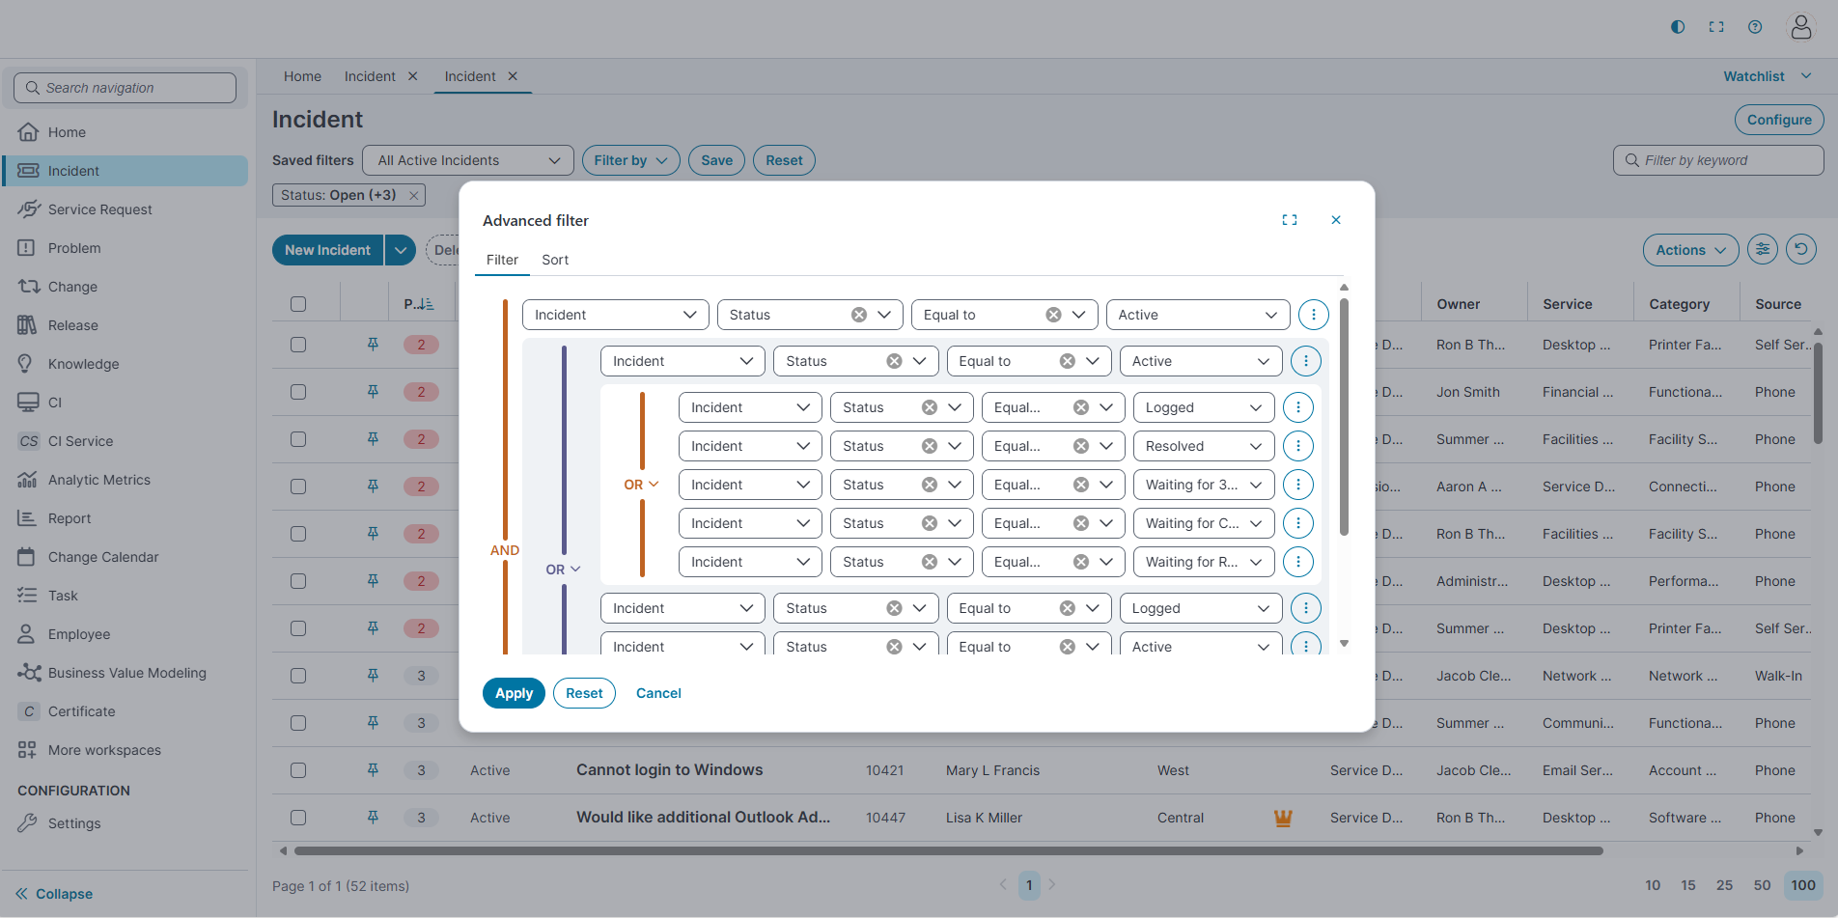Switch to the Sort tab
This screenshot has width=1838, height=918.
(x=554, y=260)
